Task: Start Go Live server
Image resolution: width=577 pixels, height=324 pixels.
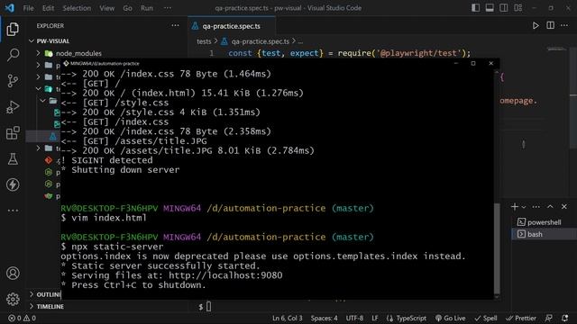Action: click(x=450, y=318)
